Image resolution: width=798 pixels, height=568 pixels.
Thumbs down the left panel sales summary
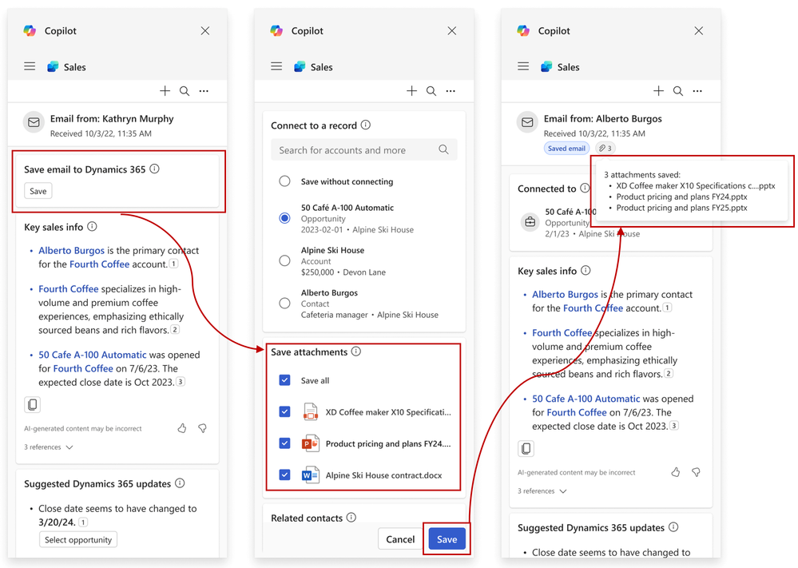(x=203, y=428)
